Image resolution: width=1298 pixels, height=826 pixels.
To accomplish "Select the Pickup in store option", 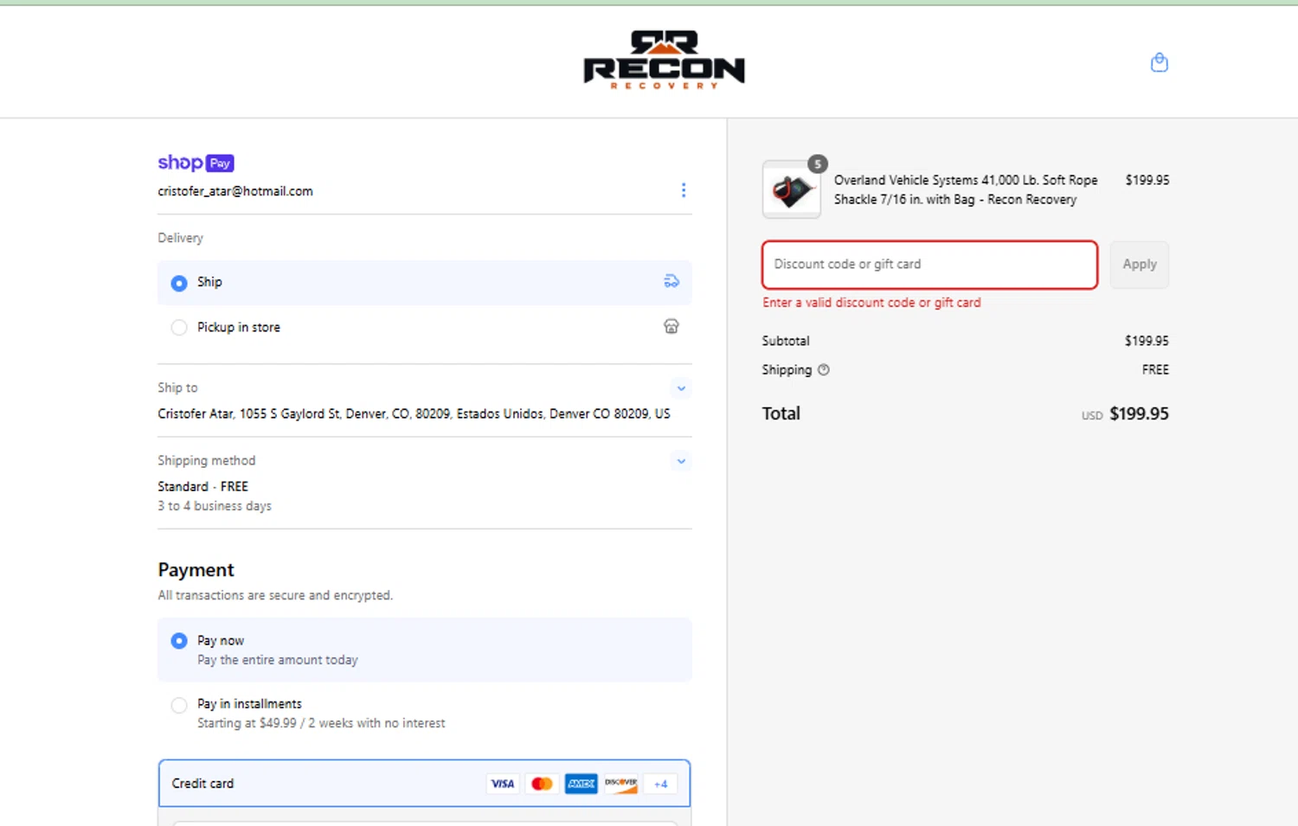I will coord(424,327).
